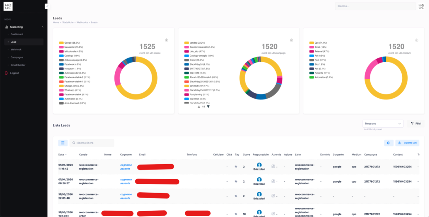Toggle Google series in source legend
Viewport: 429px width, 217px height.
click(x=69, y=43)
